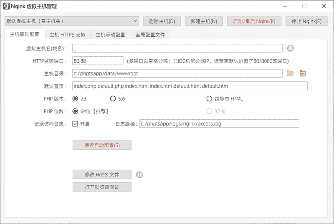
Task: Click 启动/重启 Nginx(R) button
Action: click(254, 21)
